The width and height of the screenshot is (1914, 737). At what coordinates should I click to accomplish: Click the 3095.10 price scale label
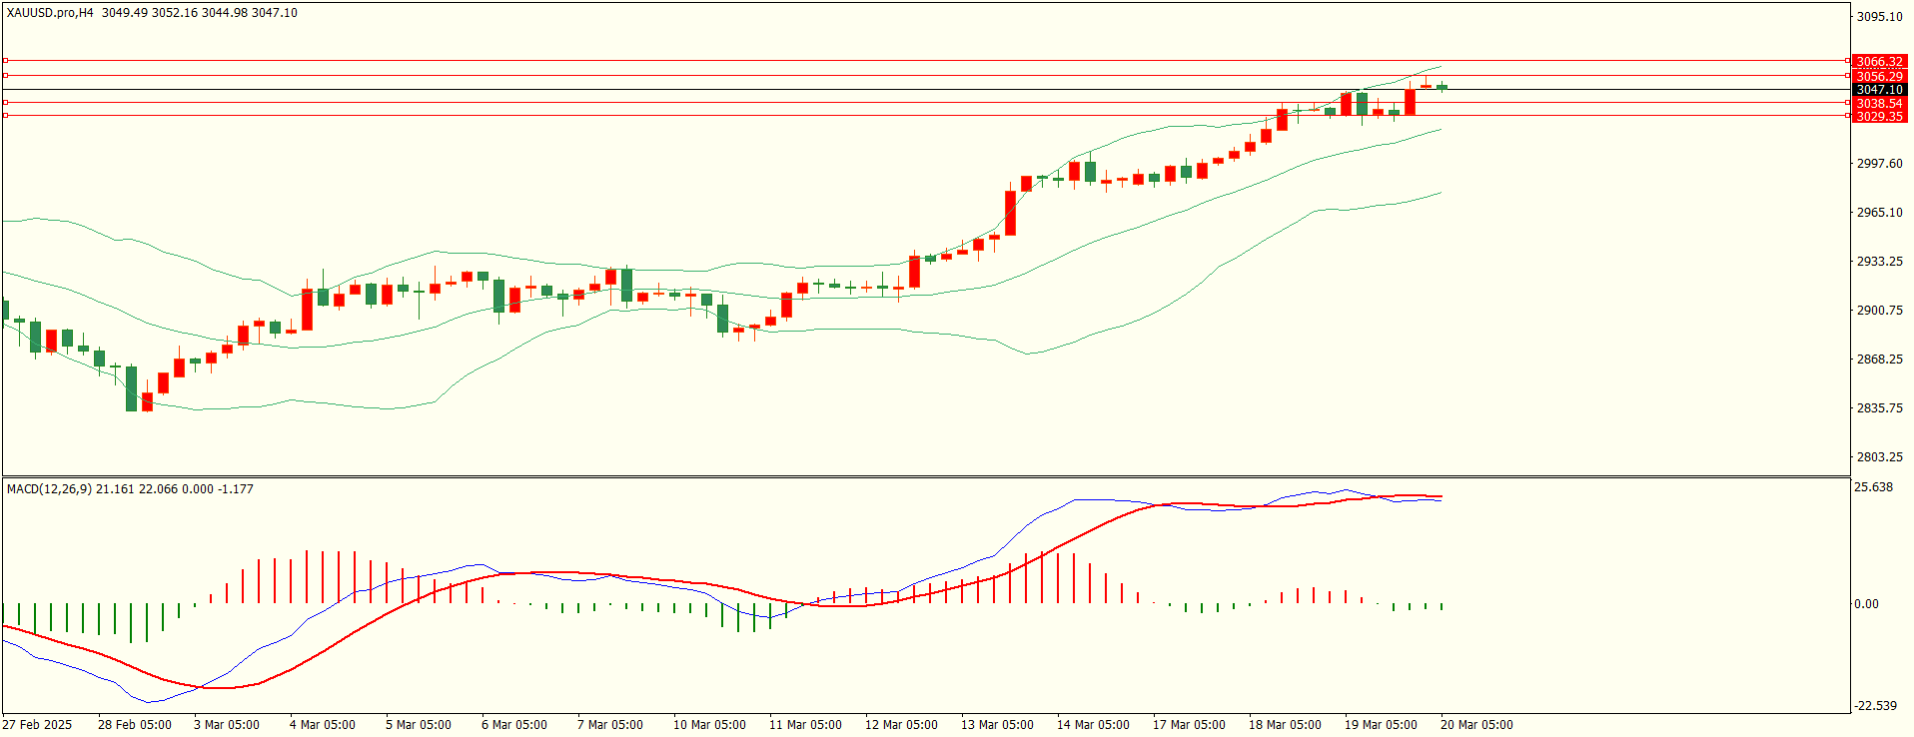(x=1879, y=17)
